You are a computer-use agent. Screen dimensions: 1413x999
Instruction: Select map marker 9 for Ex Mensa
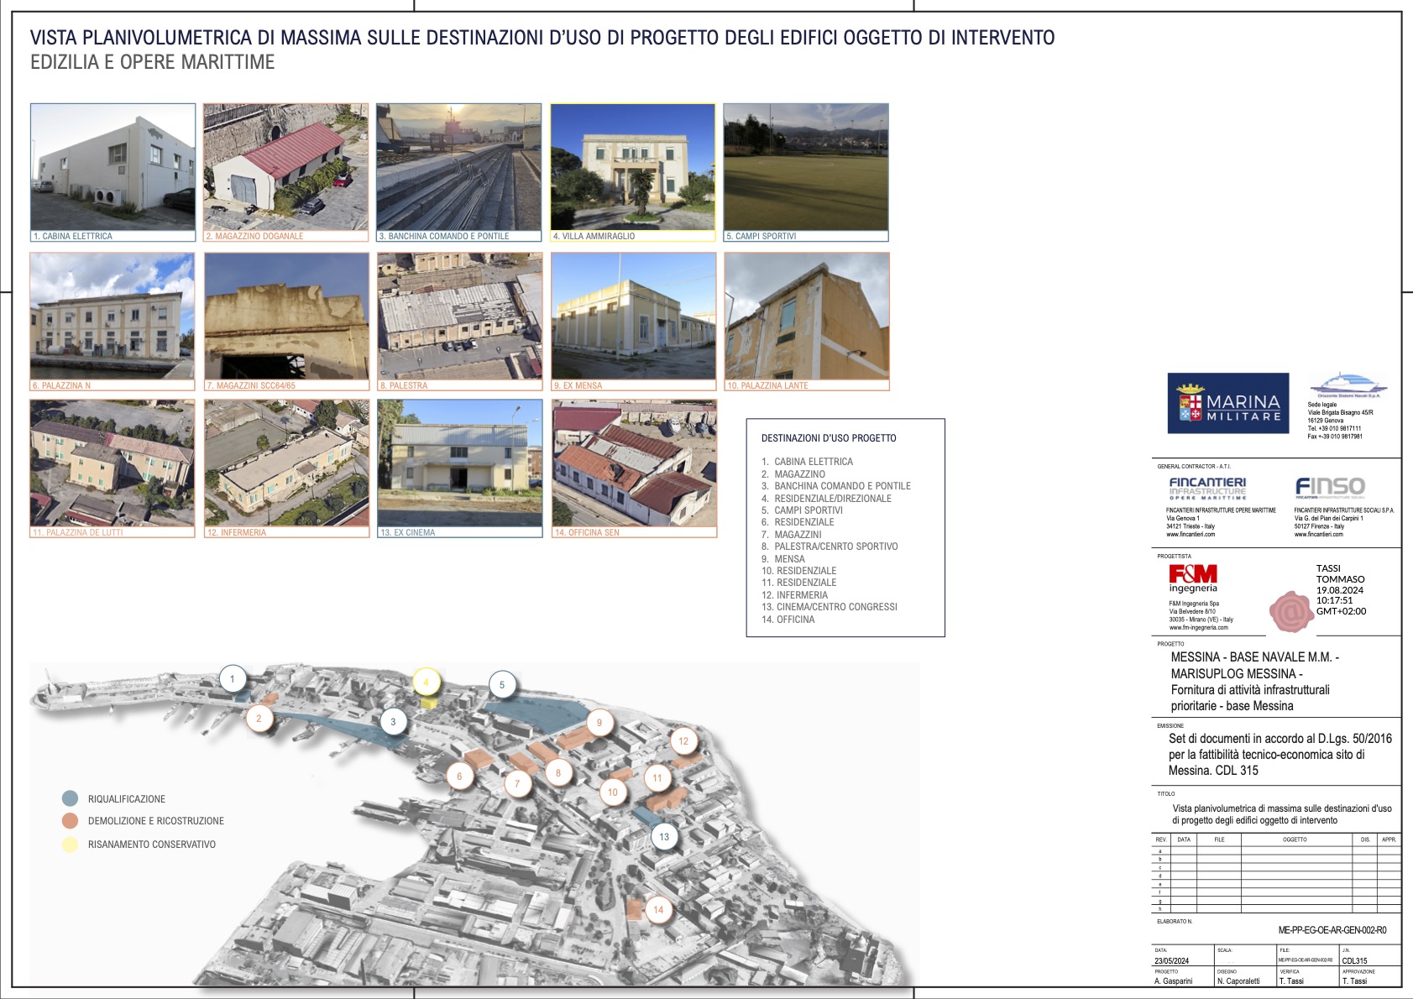point(599,723)
